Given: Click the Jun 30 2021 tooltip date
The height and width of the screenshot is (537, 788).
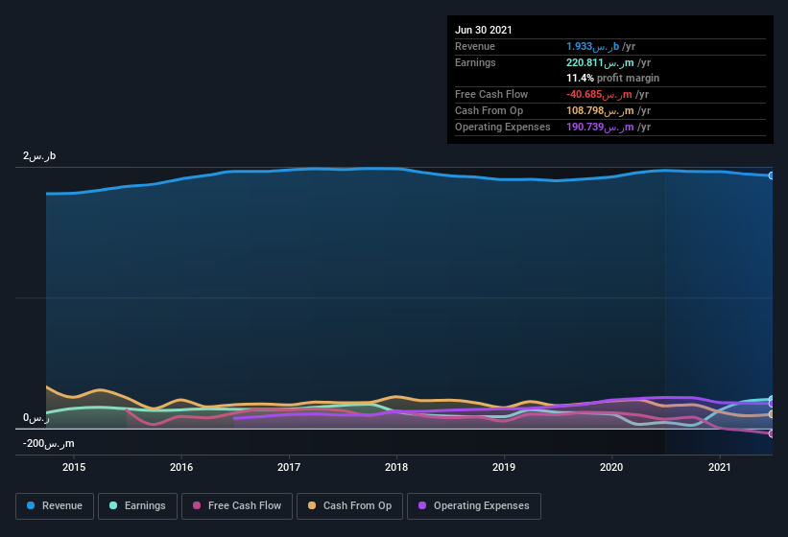Looking at the screenshot, I should (484, 30).
